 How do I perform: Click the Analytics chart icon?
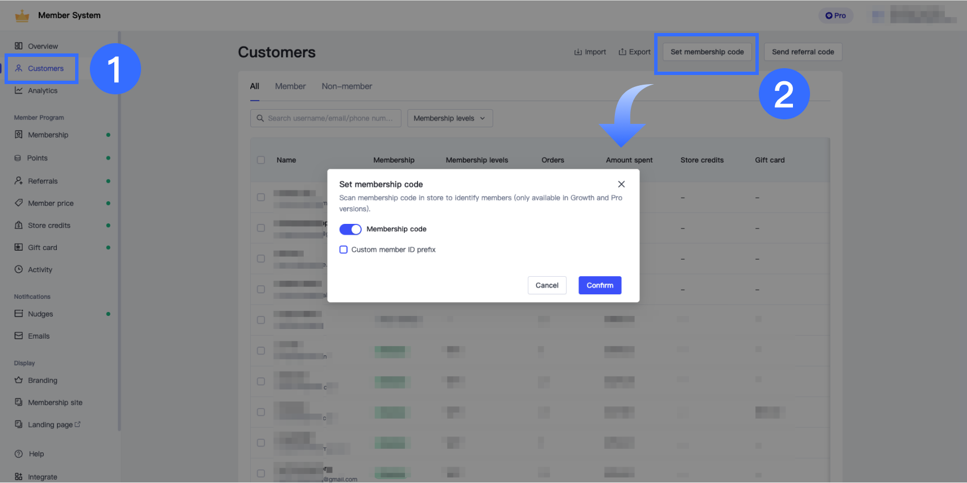19,90
